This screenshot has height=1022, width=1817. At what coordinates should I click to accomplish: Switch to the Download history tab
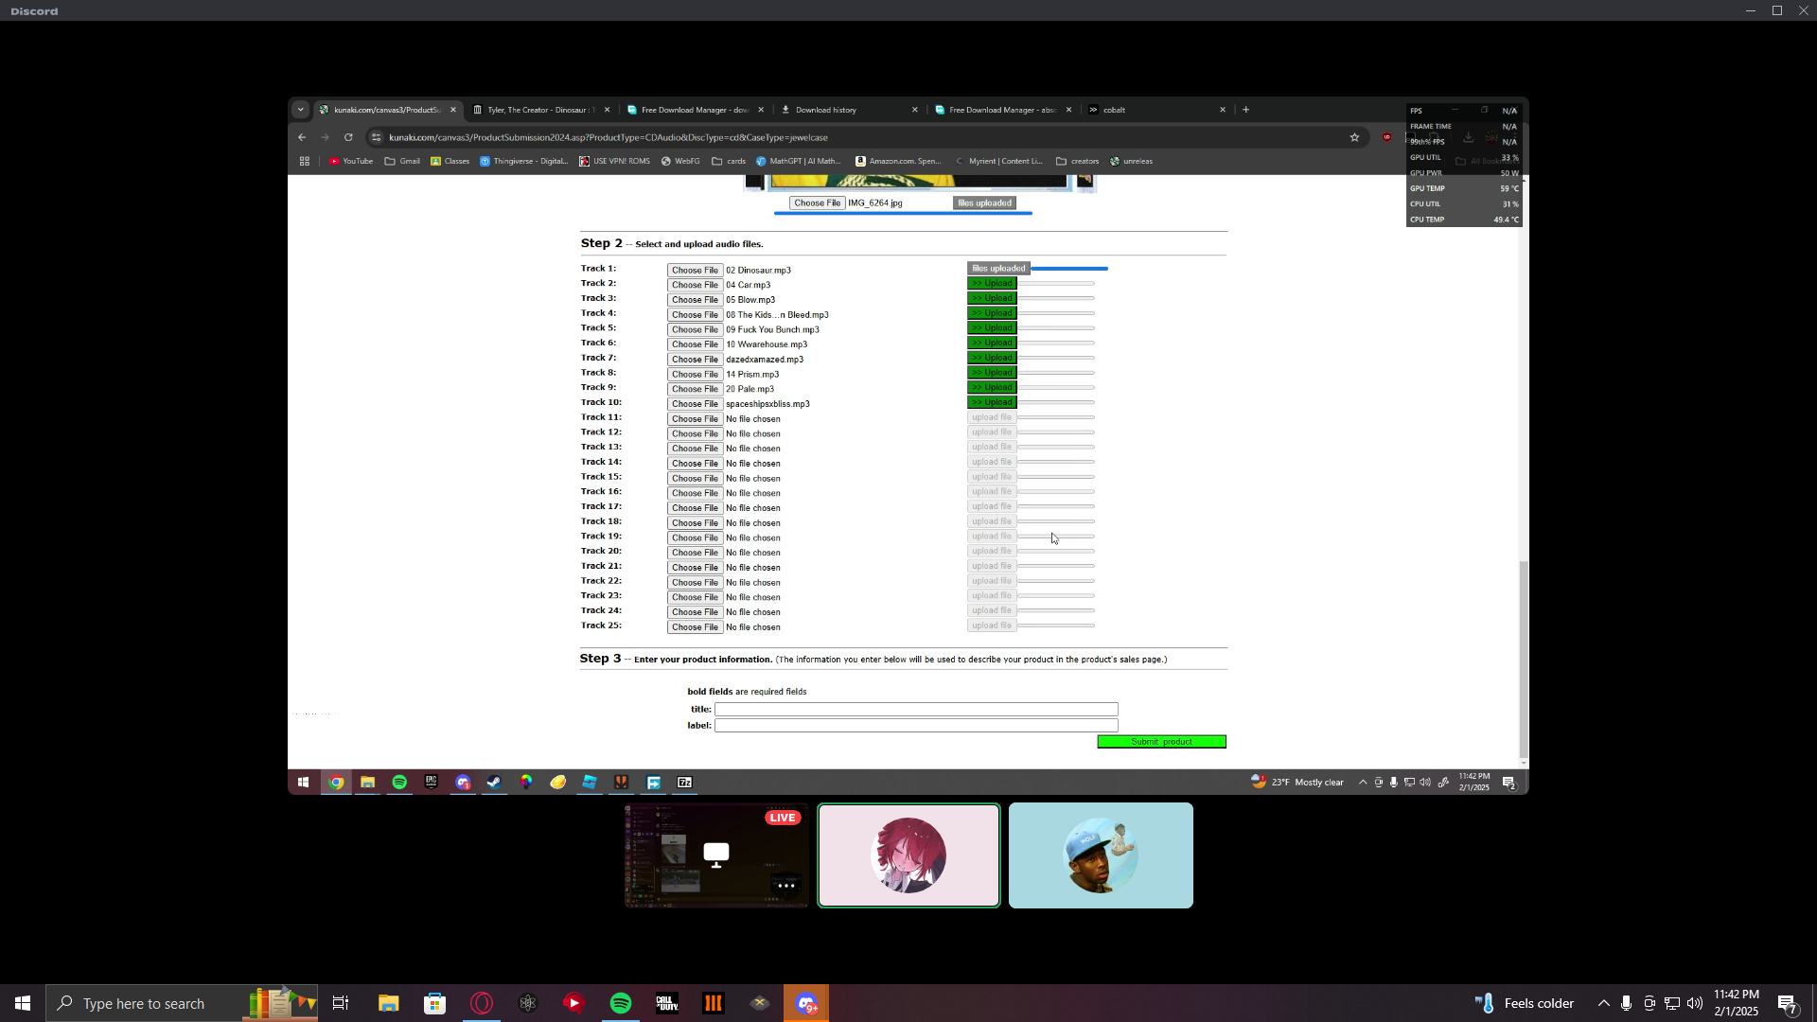pyautogui.click(x=825, y=110)
